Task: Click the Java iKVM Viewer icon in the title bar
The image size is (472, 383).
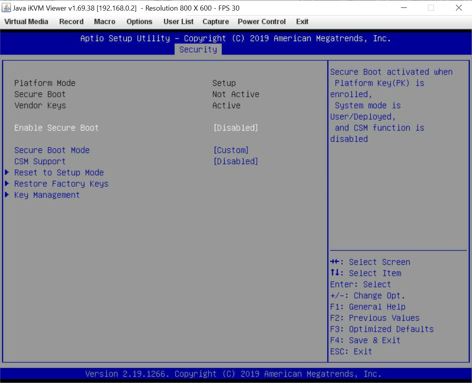Action: [7, 8]
